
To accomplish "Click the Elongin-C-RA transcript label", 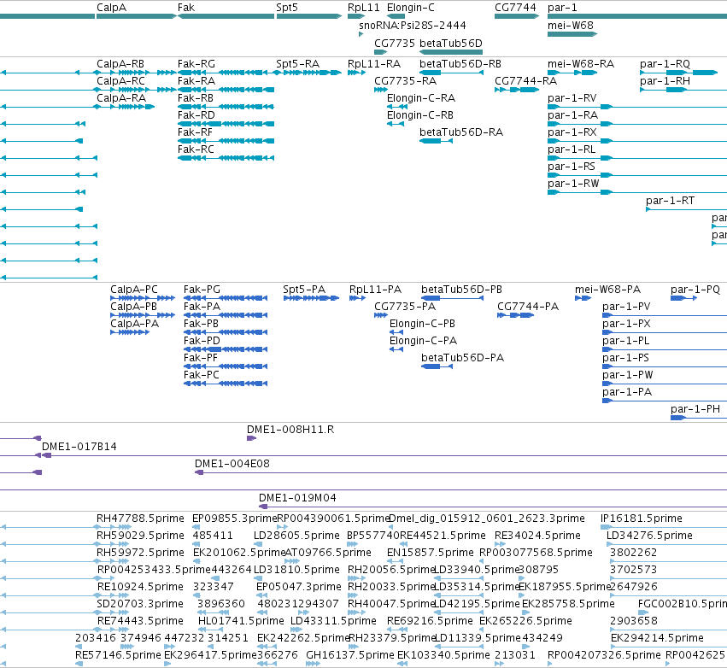I will 421,98.
